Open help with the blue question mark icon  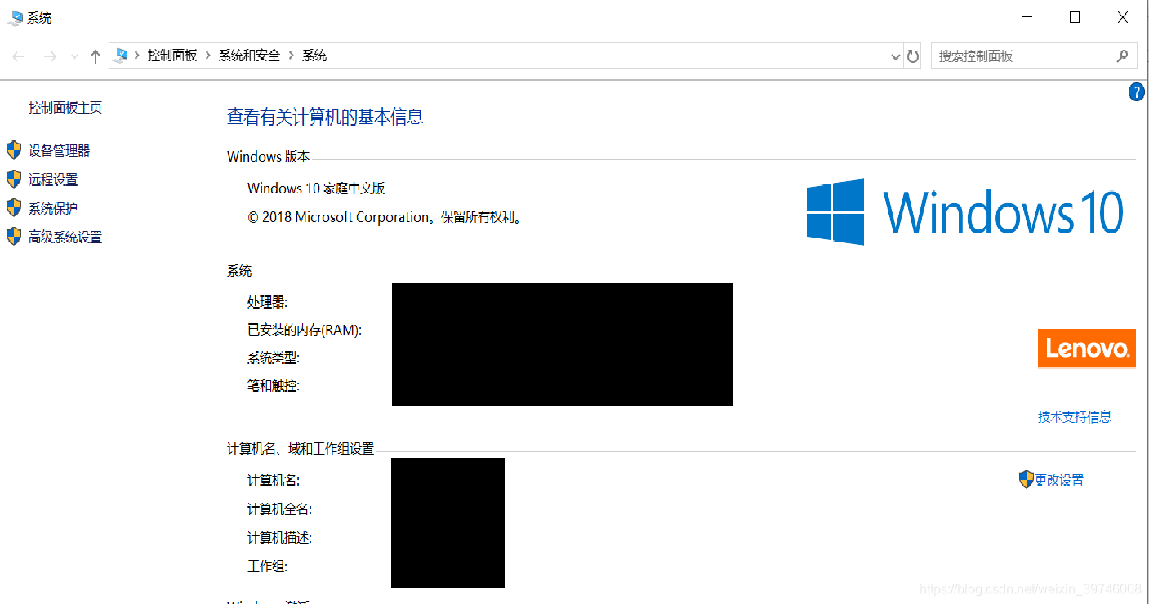(1136, 92)
